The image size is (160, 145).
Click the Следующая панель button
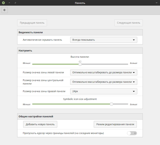128,23
